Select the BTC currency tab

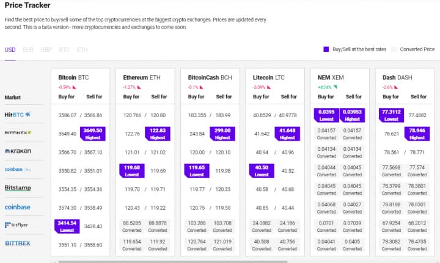point(64,49)
